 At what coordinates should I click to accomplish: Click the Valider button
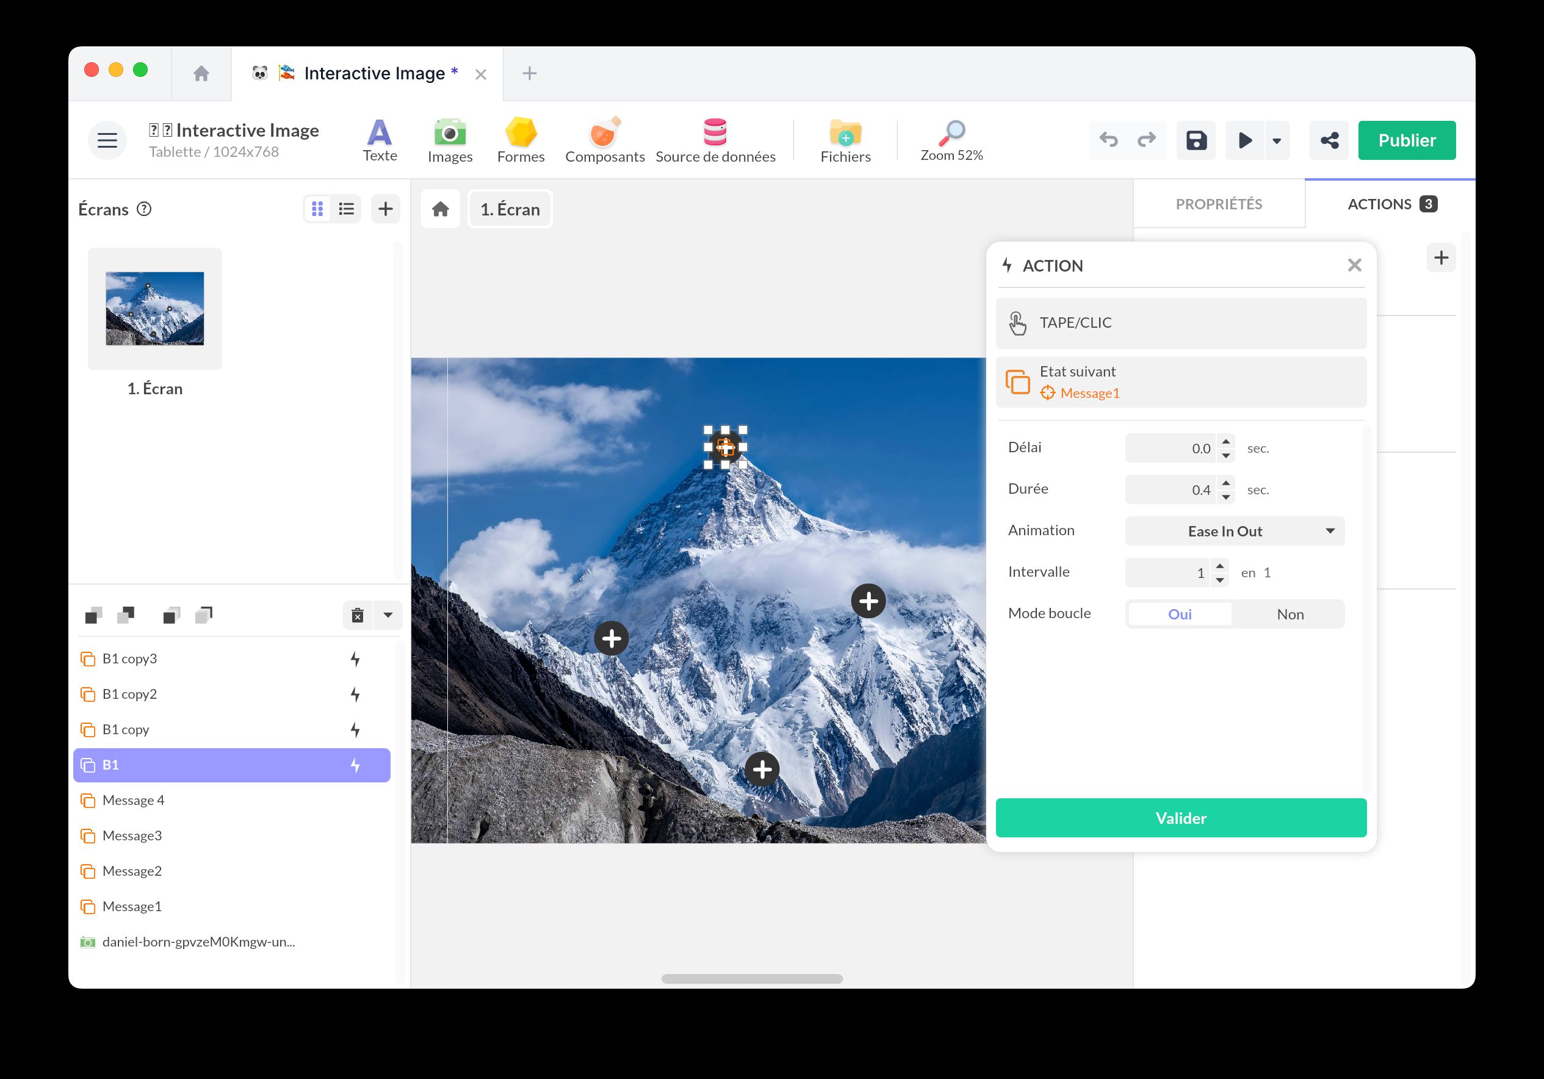click(x=1180, y=818)
